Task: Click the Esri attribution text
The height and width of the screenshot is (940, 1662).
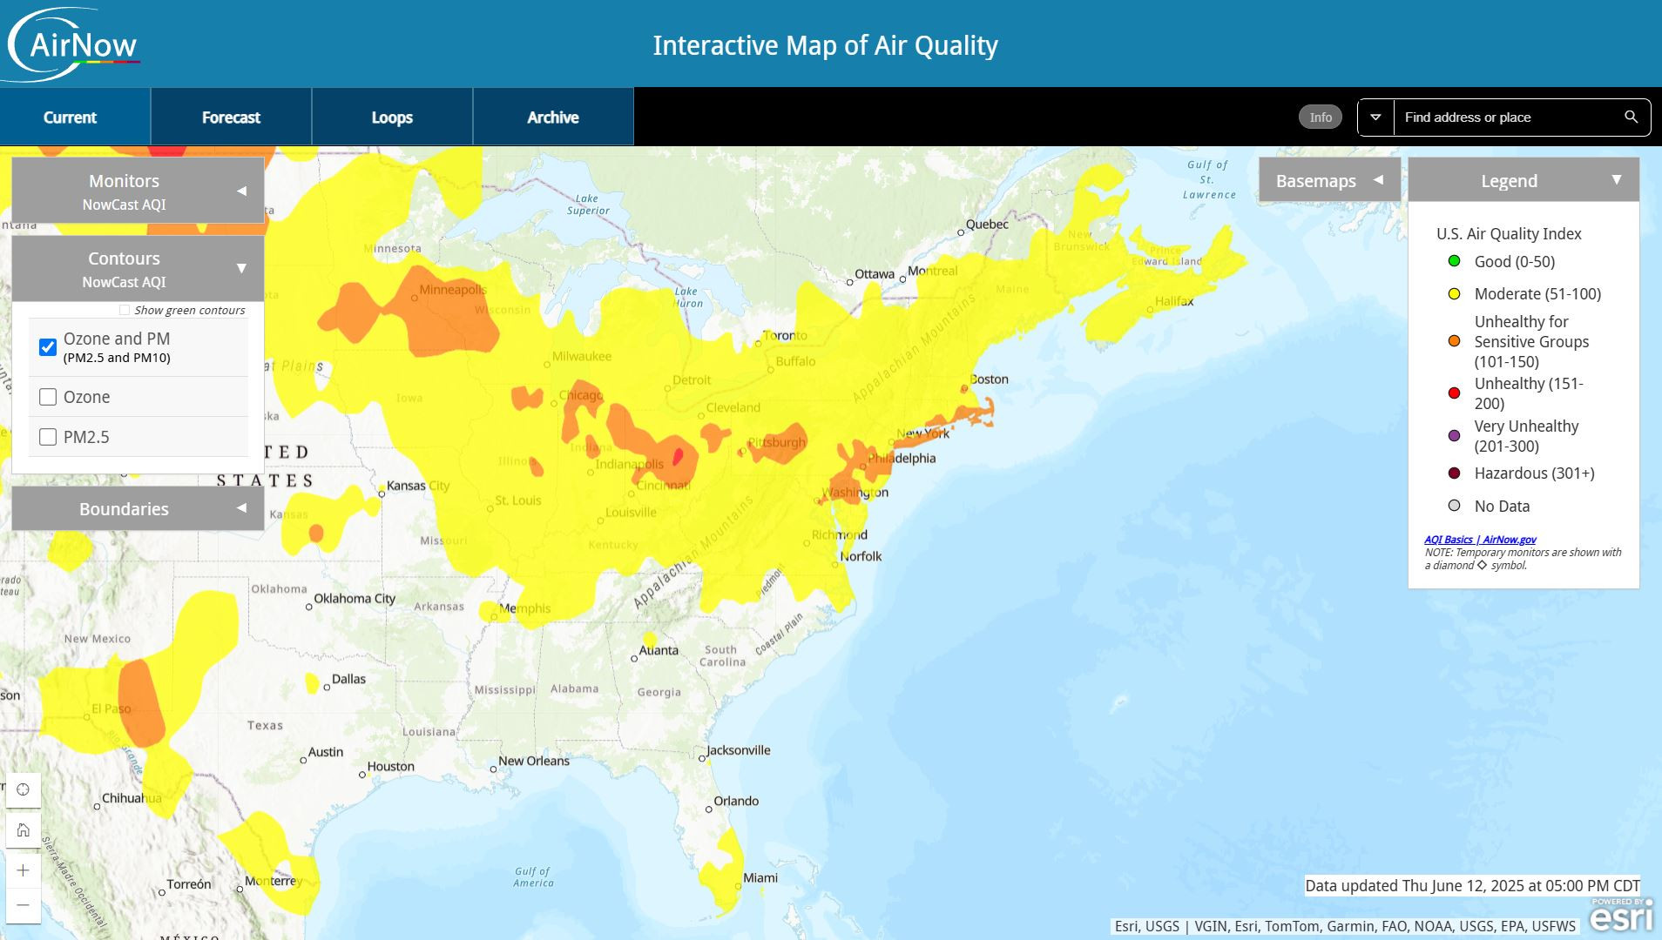Action: pyautogui.click(x=1345, y=926)
